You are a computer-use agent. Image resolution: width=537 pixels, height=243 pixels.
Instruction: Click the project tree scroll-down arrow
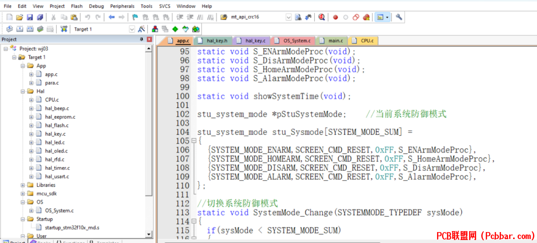[149, 234]
